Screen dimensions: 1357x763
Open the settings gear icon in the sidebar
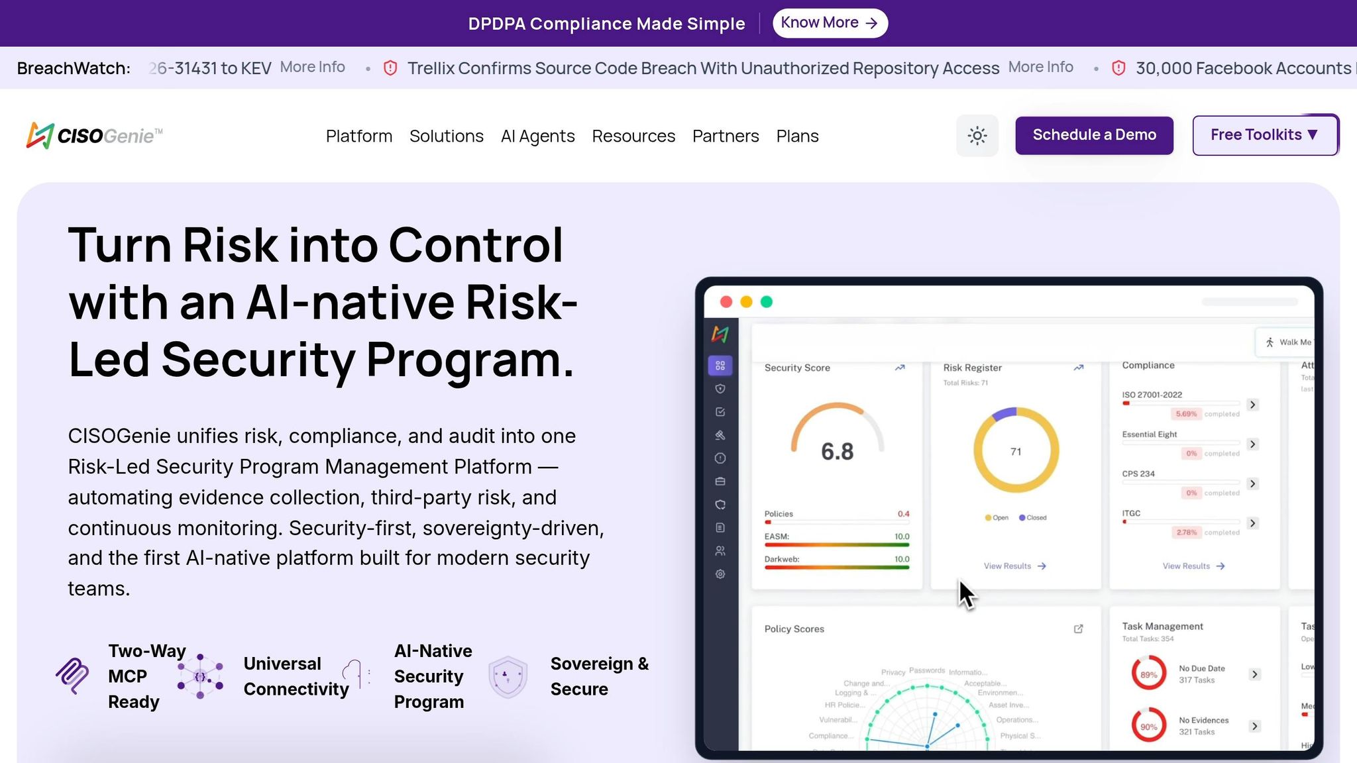[720, 574]
